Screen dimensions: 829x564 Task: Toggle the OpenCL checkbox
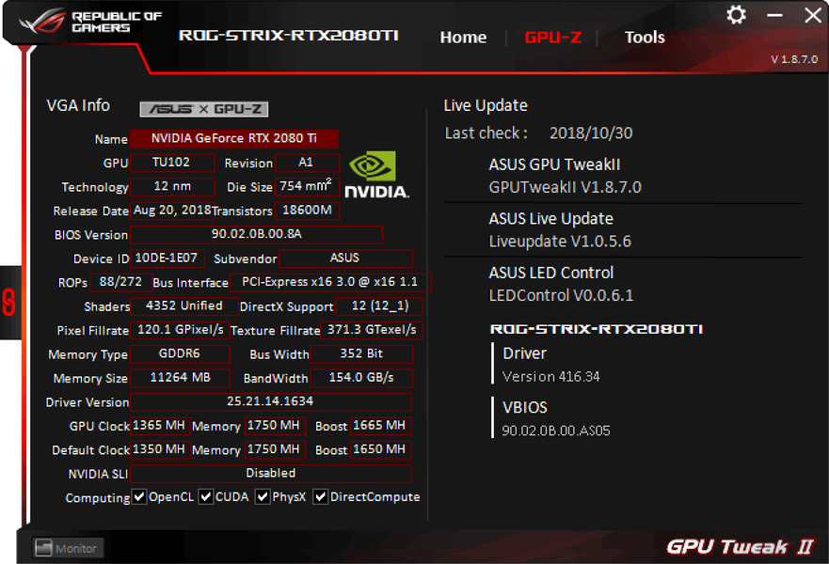[139, 497]
